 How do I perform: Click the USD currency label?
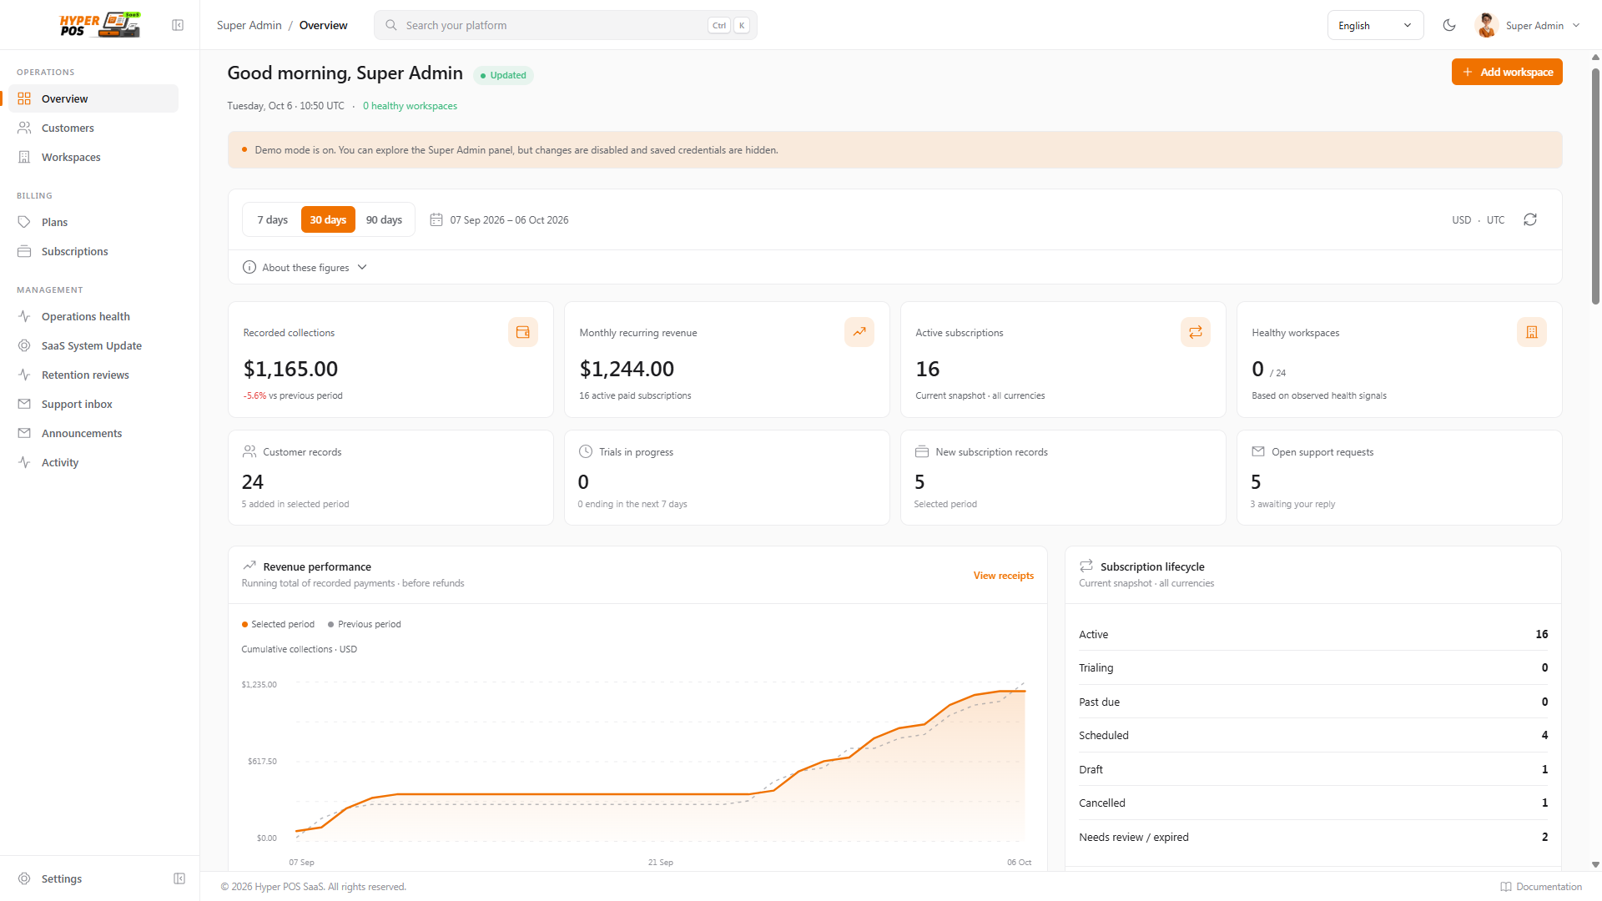[1461, 220]
